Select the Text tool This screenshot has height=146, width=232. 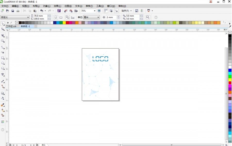coord(3,74)
